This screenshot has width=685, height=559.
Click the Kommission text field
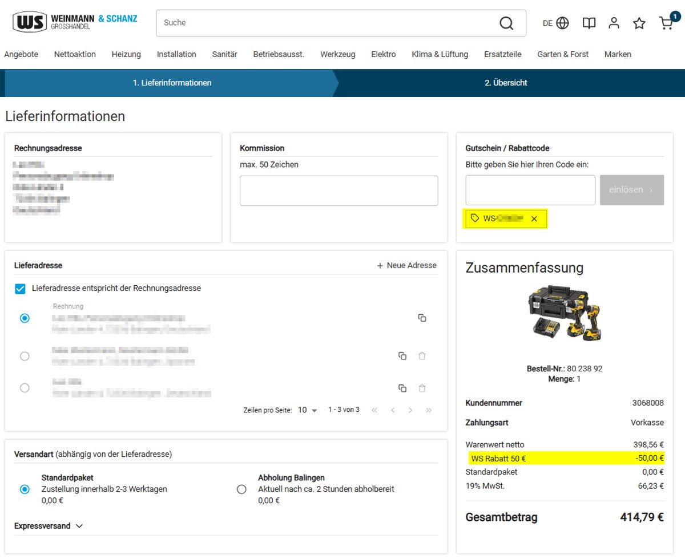339,191
